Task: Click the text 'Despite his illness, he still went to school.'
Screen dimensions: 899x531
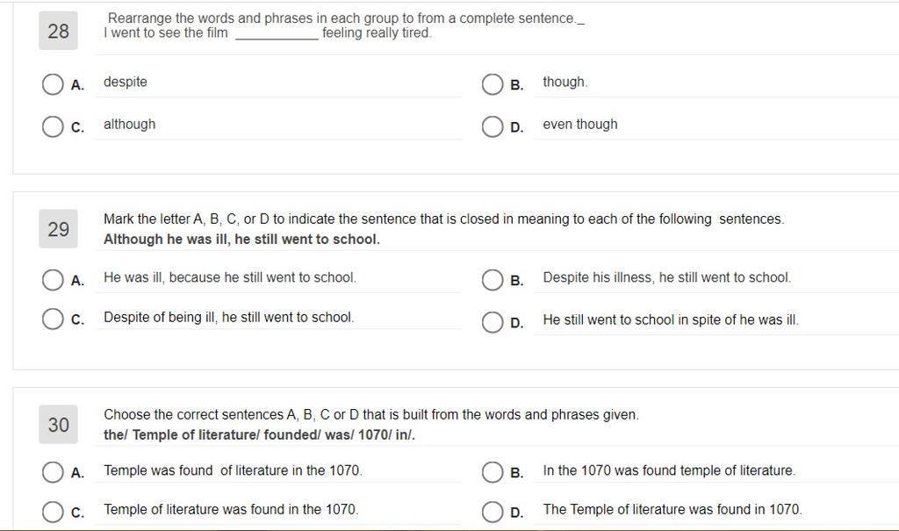Action: (x=667, y=277)
